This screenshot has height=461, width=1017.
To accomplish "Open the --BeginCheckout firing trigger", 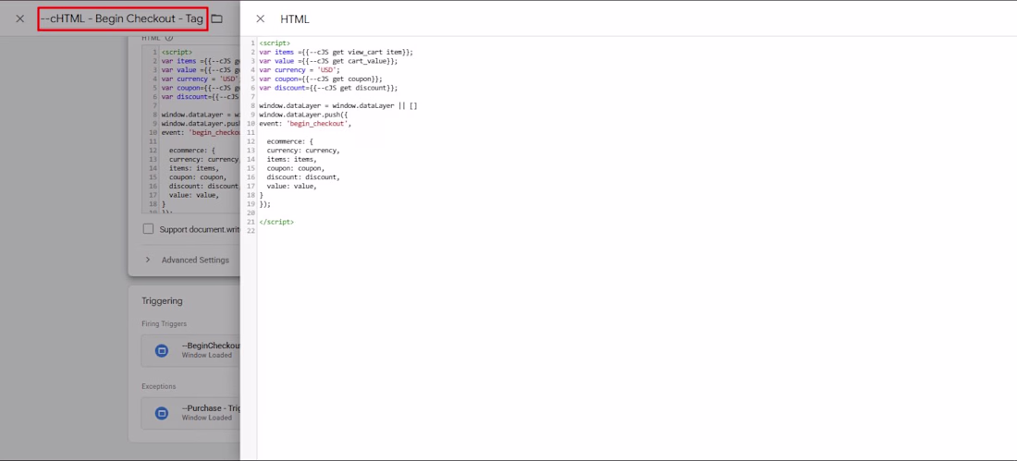I will (x=190, y=350).
